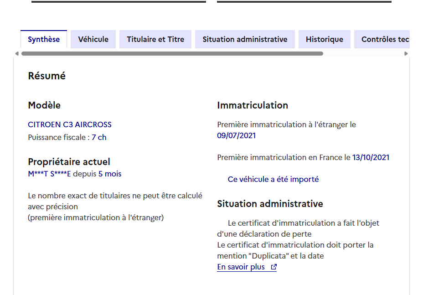Click the 5 mois ownership duration

[x=110, y=174]
